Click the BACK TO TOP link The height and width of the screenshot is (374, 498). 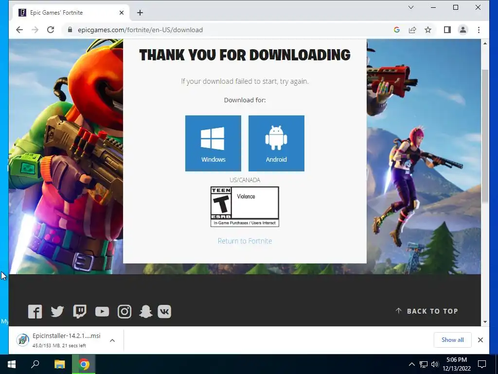tap(427, 311)
